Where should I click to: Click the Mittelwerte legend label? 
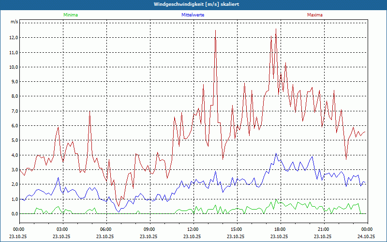(193, 15)
